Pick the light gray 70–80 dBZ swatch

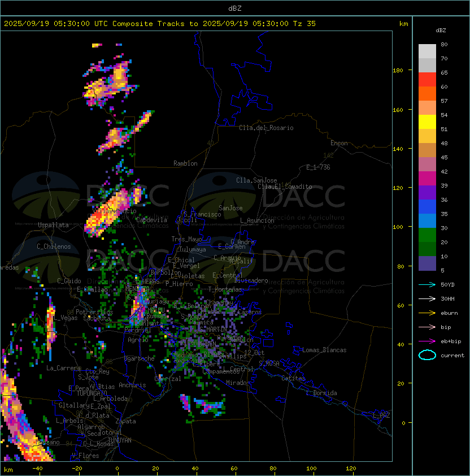point(427,51)
